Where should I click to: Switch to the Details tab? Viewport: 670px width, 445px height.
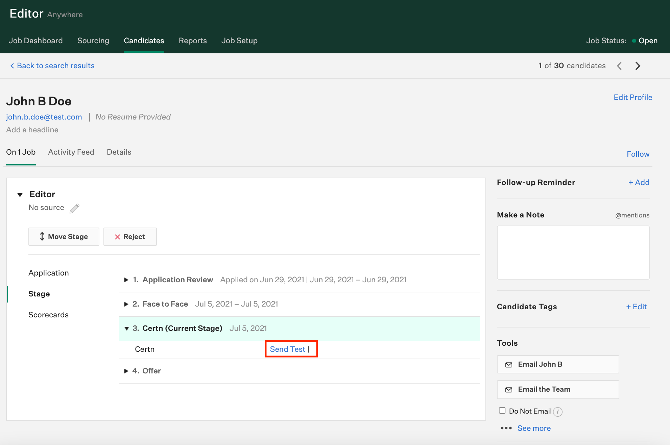tap(119, 152)
